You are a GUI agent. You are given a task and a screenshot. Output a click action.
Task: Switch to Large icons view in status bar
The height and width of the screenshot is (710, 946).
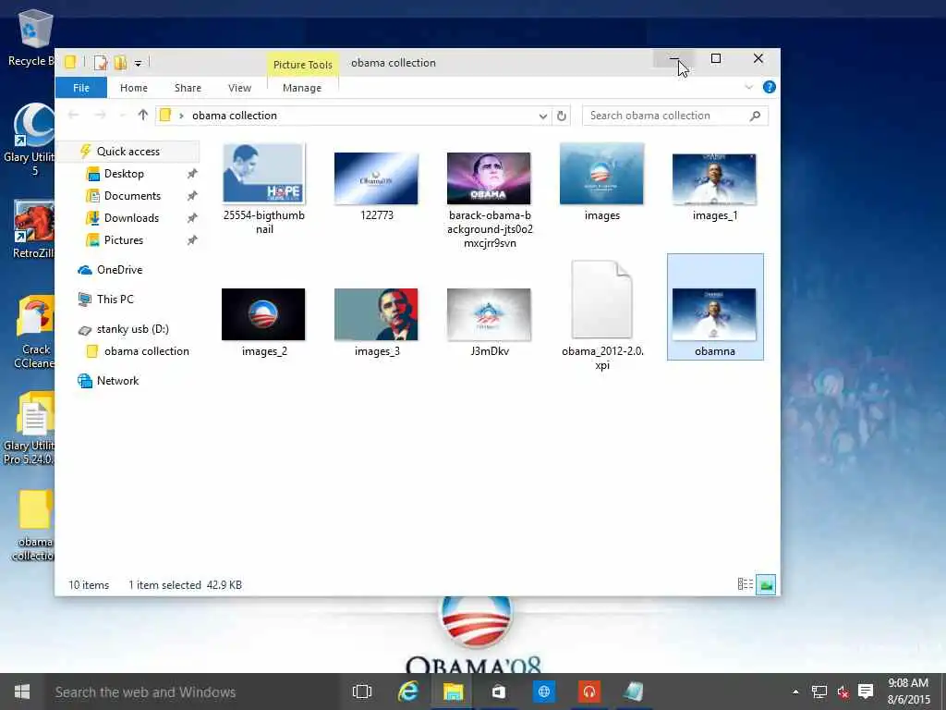766,584
